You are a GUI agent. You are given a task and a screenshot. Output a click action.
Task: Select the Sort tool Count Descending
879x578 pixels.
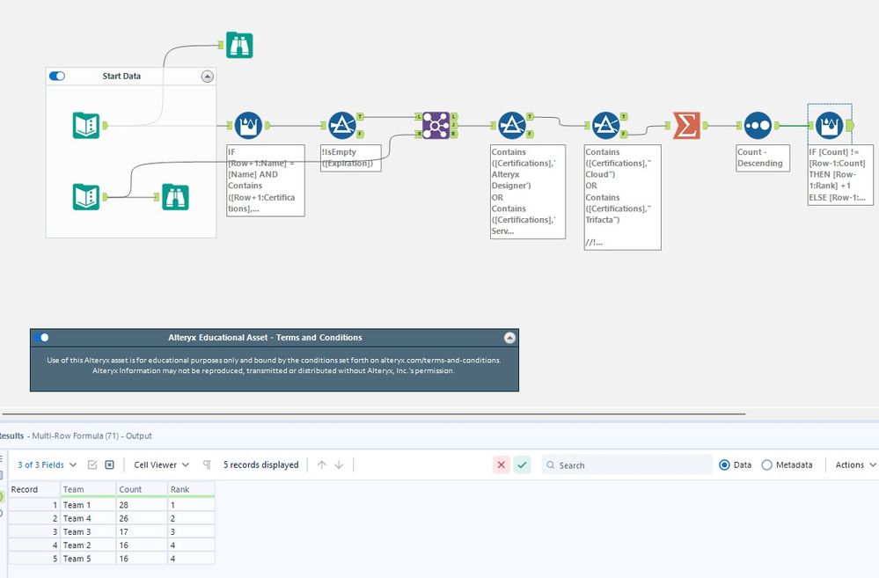[x=758, y=126]
